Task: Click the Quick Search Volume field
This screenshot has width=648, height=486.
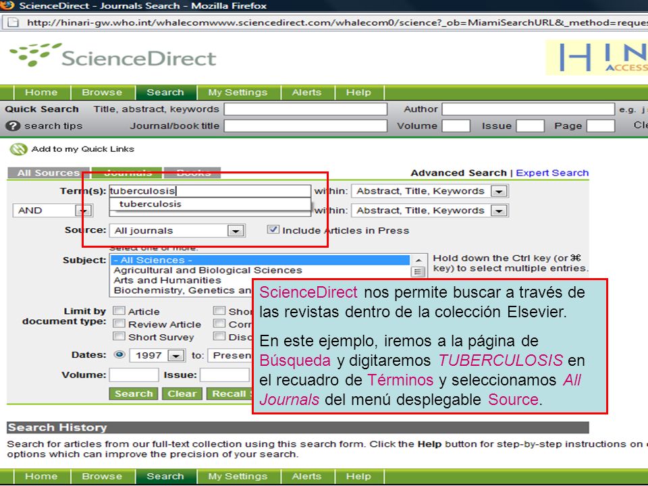Action: 456,126
